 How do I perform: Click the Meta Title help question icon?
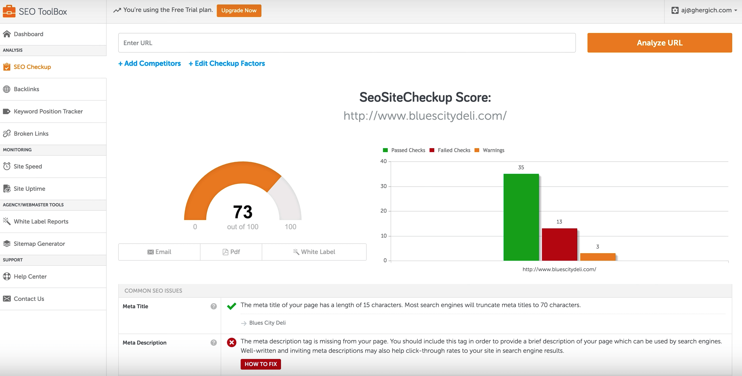214,306
